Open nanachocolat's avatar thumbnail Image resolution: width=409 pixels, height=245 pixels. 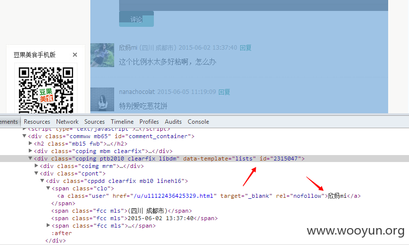click(102, 100)
